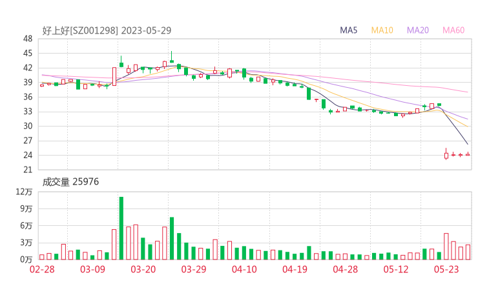Click the 27 price axis label
The width and height of the screenshot is (478, 284).
(x=28, y=141)
